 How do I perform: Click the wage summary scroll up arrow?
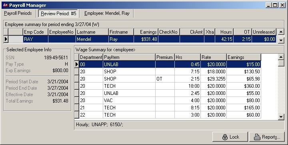281,57
